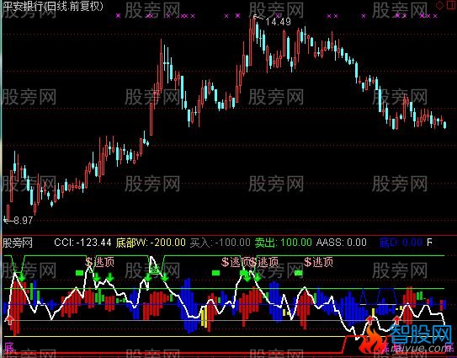457x358 pixels.
Task: Click the 卖出: 100.00 indicator value
Action: click(284, 243)
